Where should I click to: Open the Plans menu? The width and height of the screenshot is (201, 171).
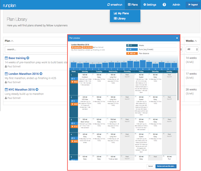tap(133, 5)
